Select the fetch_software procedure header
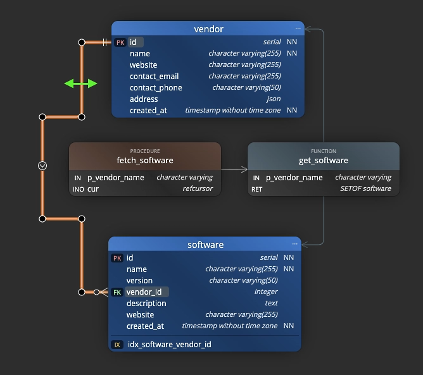The image size is (423, 375). click(x=145, y=157)
